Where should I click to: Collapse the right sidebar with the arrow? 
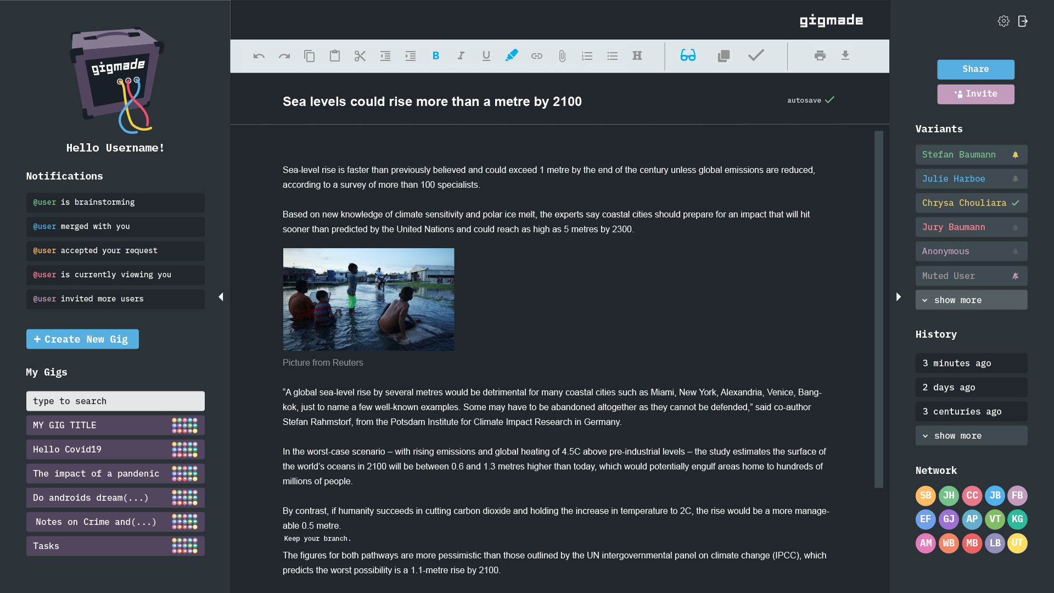click(899, 297)
